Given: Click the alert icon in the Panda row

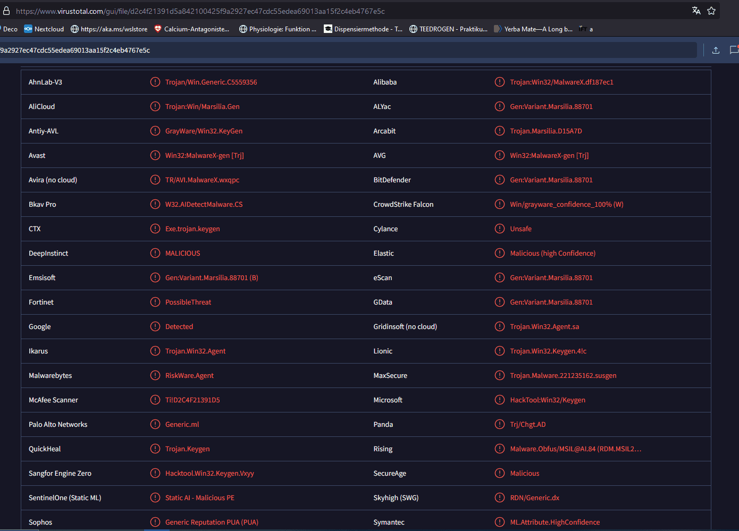Looking at the screenshot, I should point(500,424).
